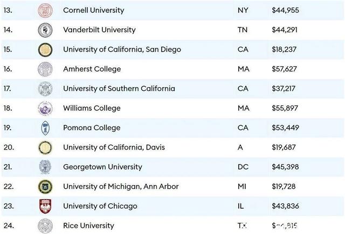This screenshot has height=234, width=345.
Task: Click the Williams College purple crest
Action: 45,109
